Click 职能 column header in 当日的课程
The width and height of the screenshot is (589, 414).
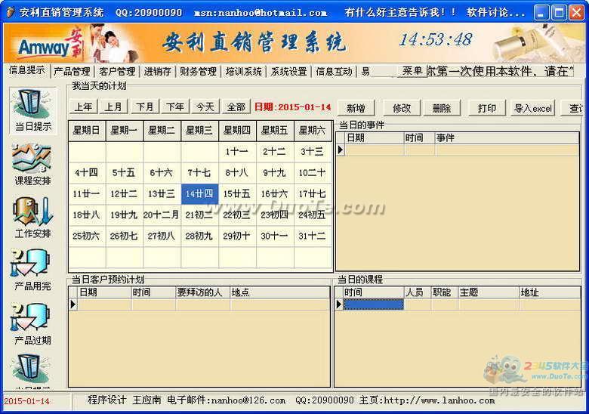click(444, 292)
